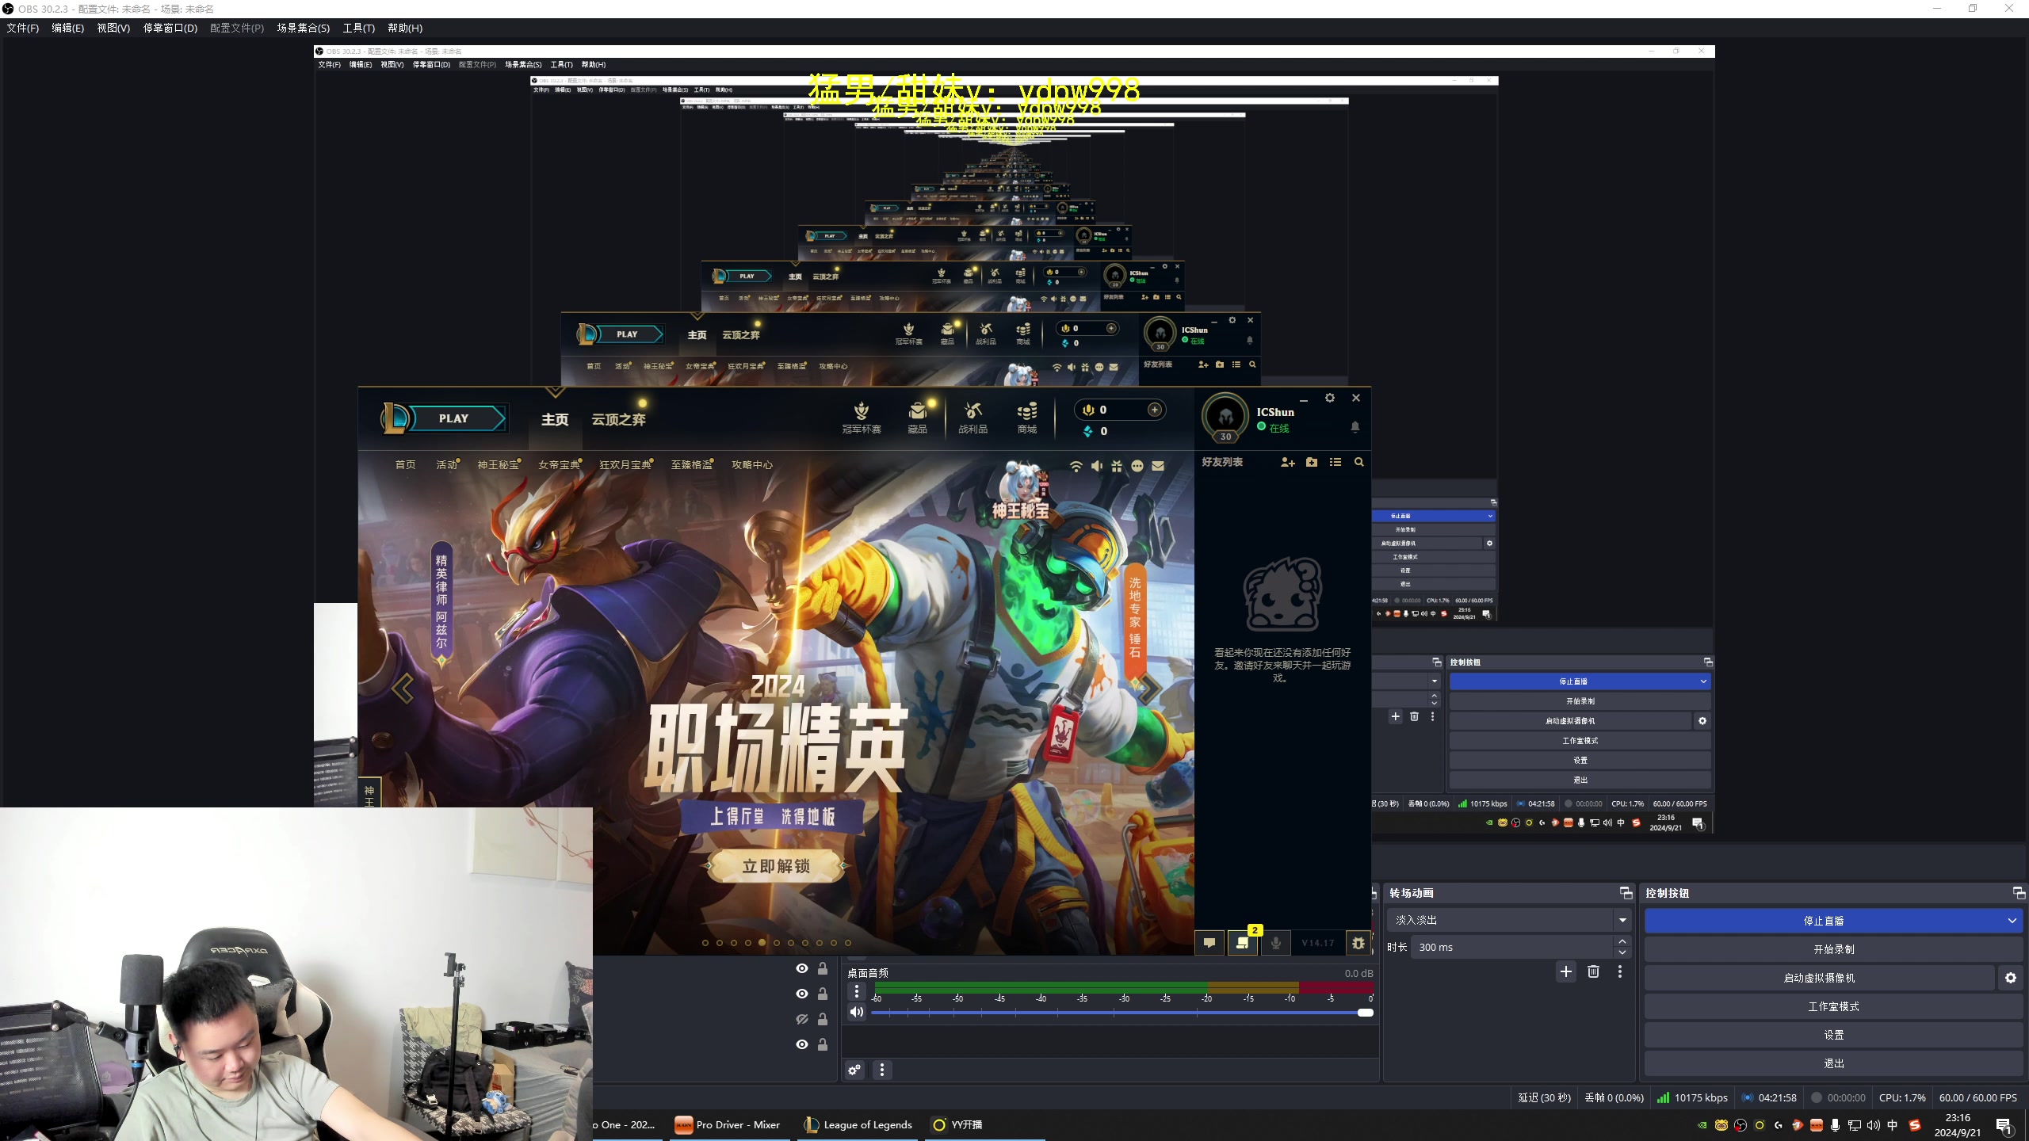Toggle lock of the topmost source row
2029x1141 pixels.
(823, 968)
